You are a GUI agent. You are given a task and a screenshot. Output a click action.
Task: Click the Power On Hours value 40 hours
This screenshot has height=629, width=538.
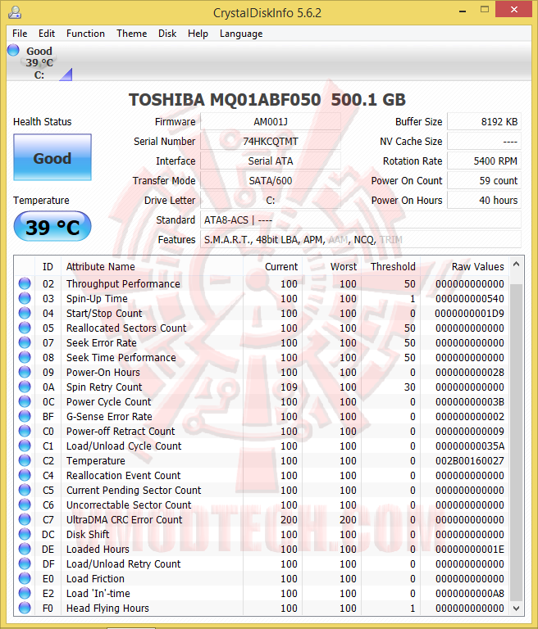click(484, 200)
